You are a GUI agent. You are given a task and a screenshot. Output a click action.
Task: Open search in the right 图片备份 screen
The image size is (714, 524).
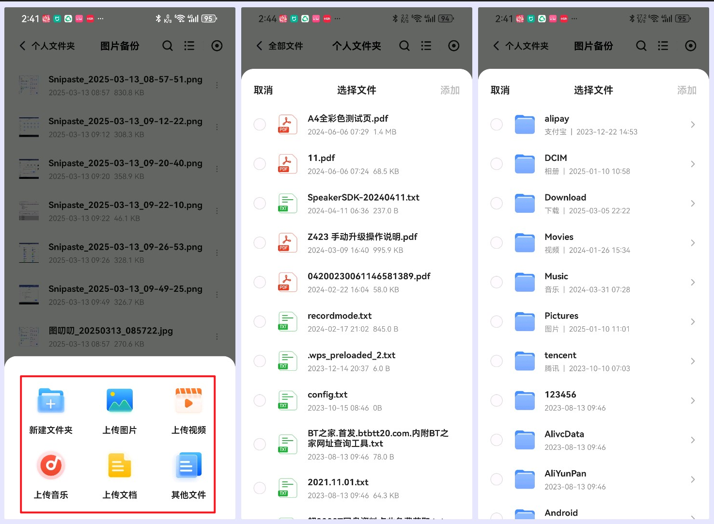click(641, 46)
